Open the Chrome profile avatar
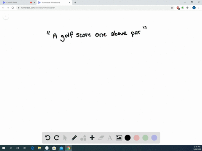The height and width of the screenshot is (151, 202). [x=194, y=8]
